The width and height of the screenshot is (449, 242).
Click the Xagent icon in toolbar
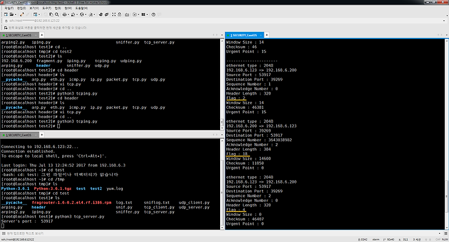[107, 14]
